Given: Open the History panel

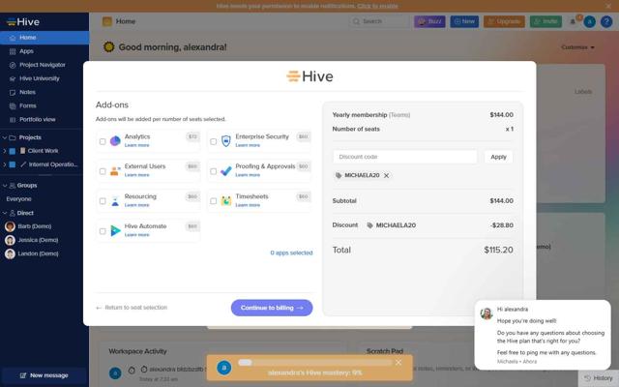Looking at the screenshot, I should [x=599, y=378].
